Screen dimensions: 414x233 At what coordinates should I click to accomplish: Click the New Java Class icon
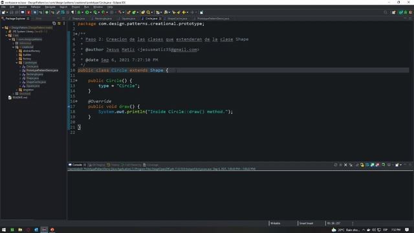coord(134,12)
